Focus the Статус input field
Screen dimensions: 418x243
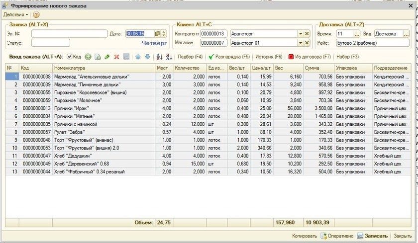[x=51, y=43]
